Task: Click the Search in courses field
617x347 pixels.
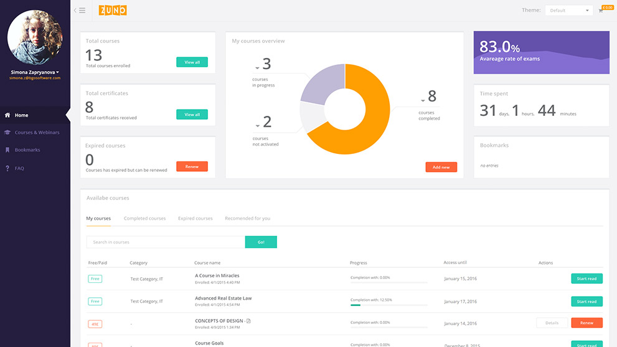Action: 166,242
